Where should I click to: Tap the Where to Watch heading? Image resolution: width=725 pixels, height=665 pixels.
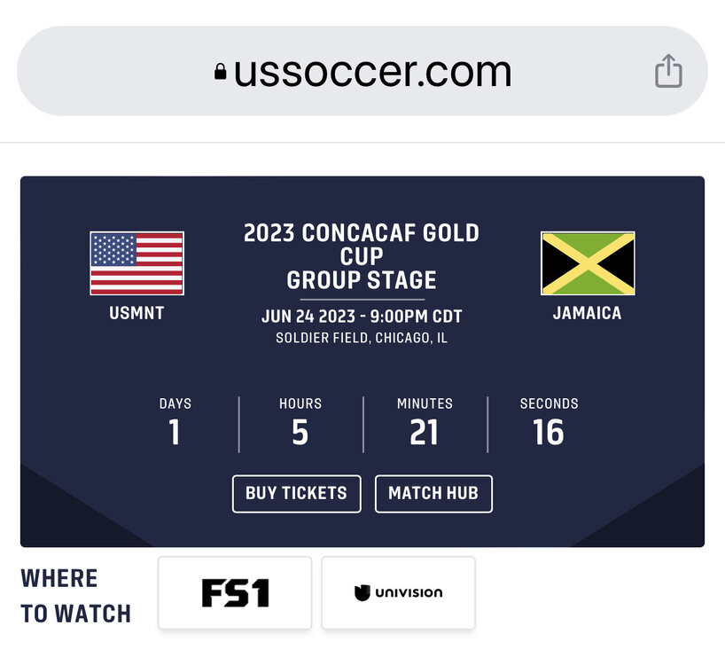pos(76,596)
